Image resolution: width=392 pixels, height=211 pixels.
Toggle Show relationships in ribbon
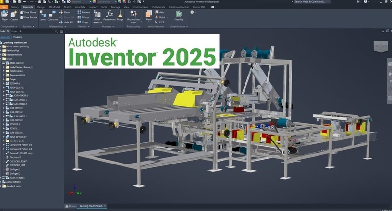click(x=66, y=12)
